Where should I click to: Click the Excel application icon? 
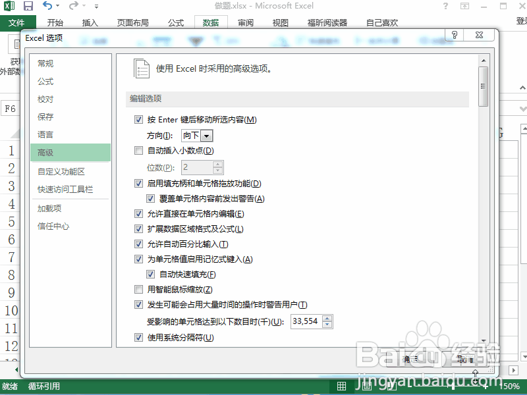pyautogui.click(x=9, y=6)
